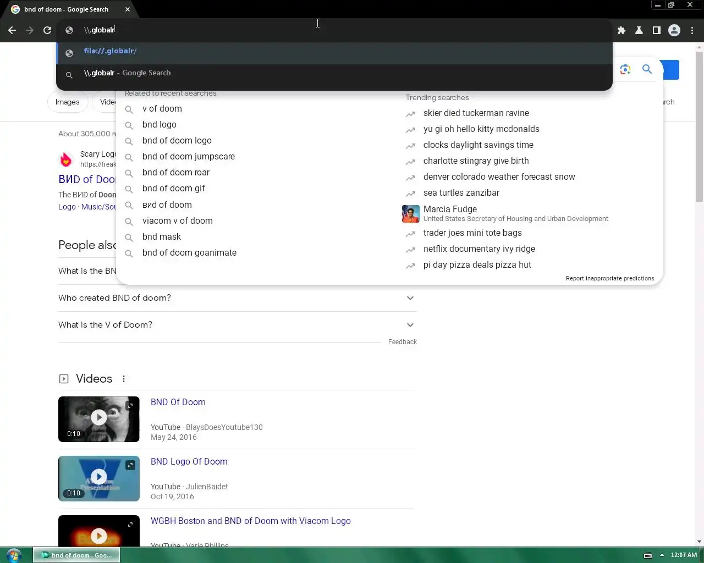Open the Videos section three-dot menu
Image resolution: width=704 pixels, height=563 pixels.
(x=124, y=379)
